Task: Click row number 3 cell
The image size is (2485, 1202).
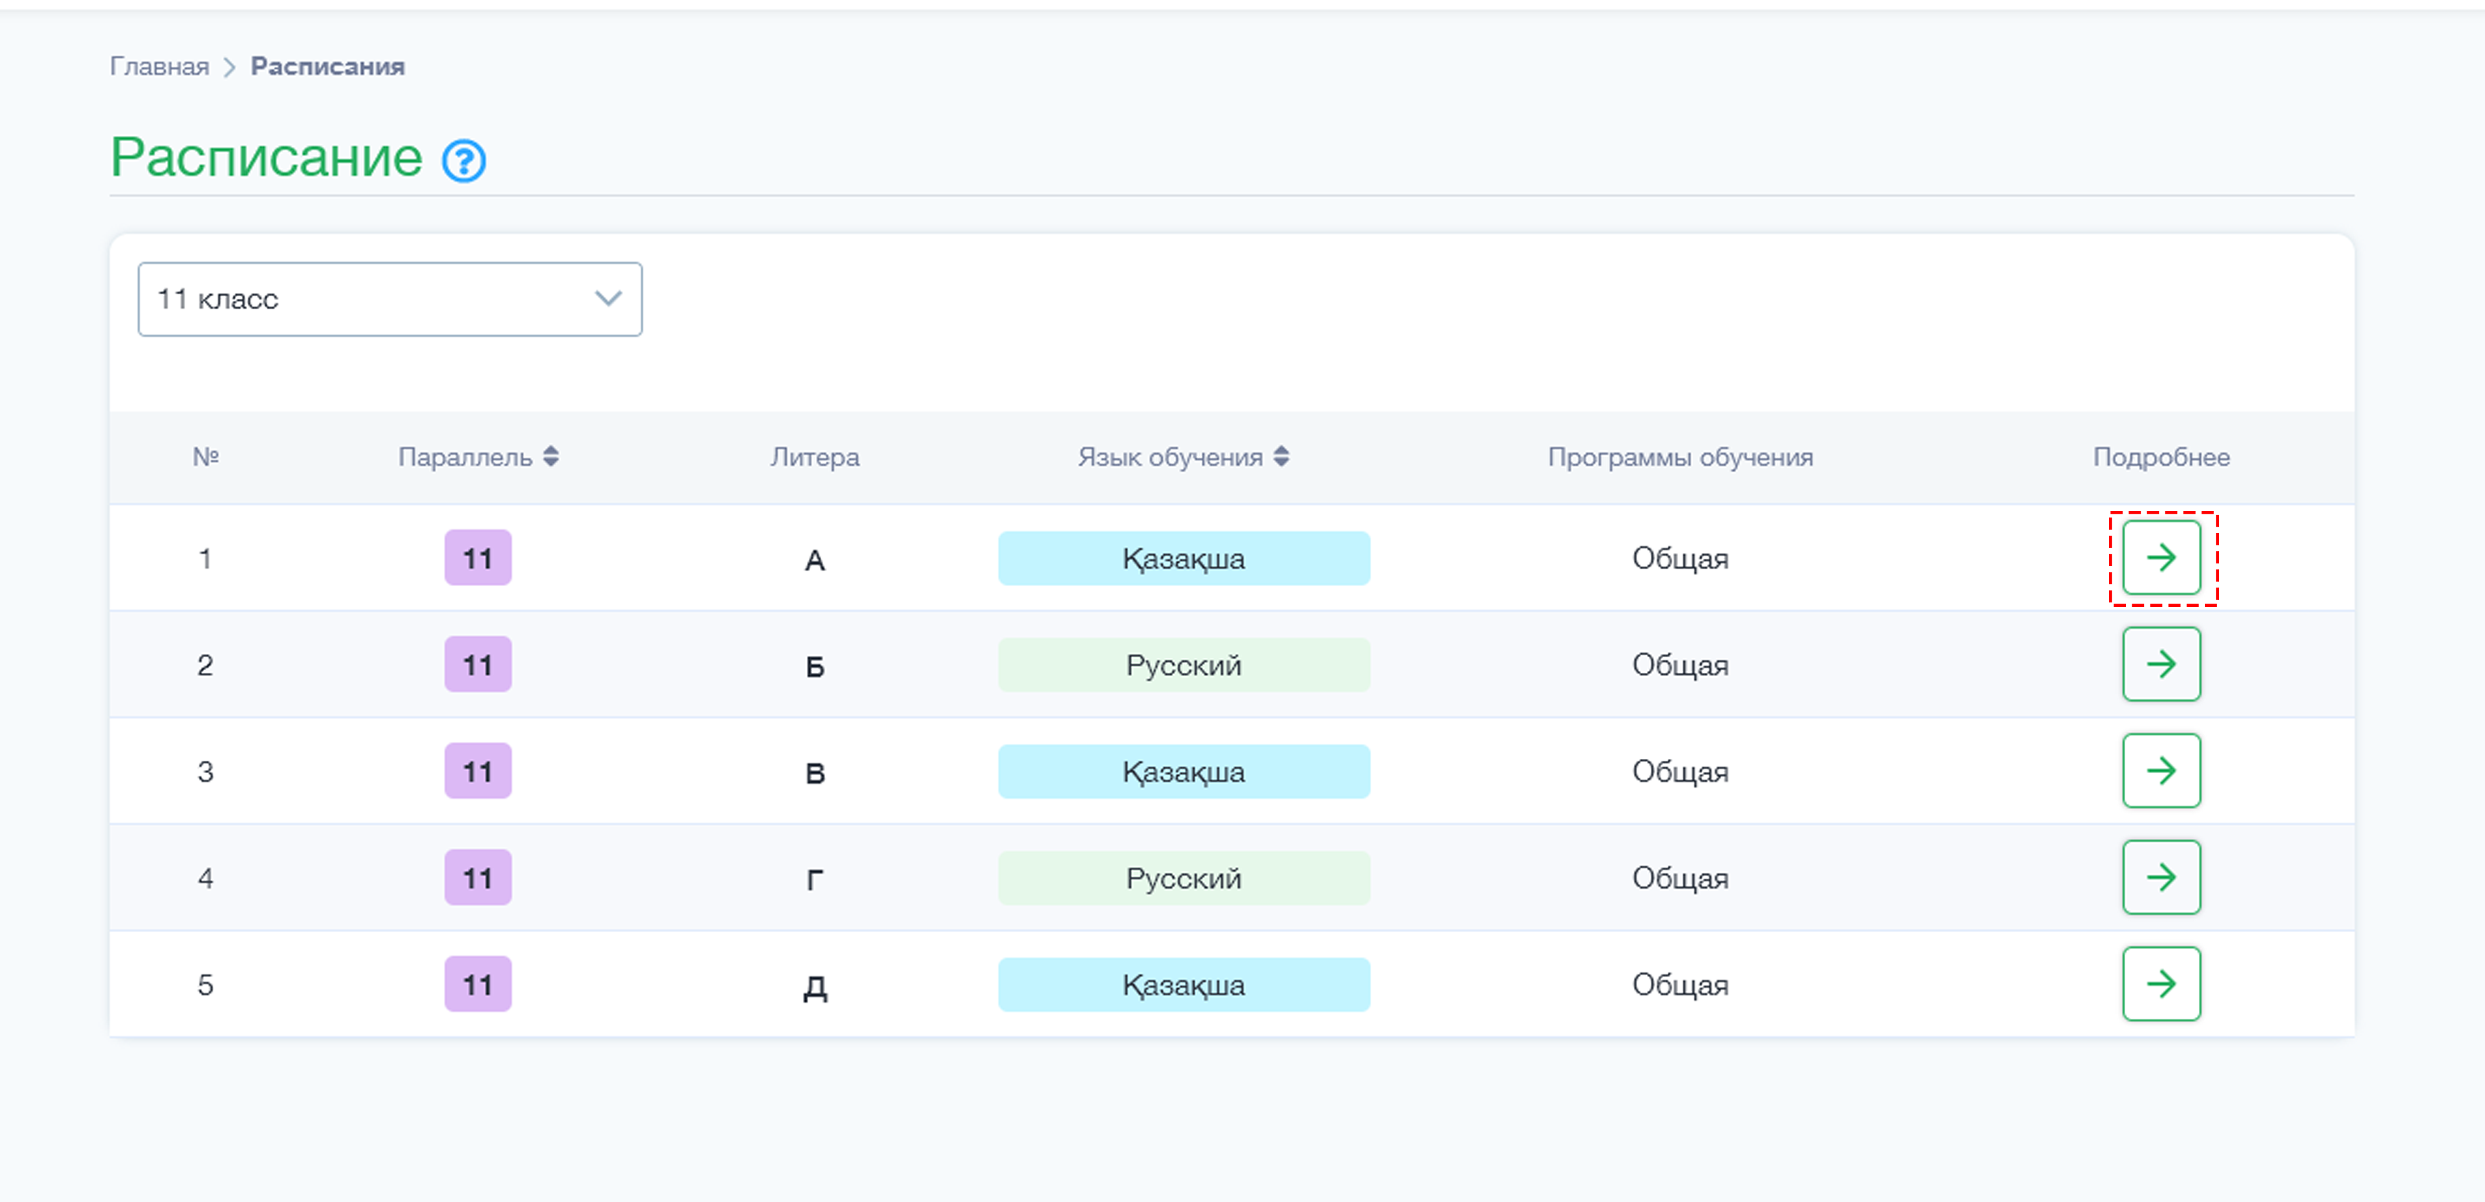Action: coord(206,772)
